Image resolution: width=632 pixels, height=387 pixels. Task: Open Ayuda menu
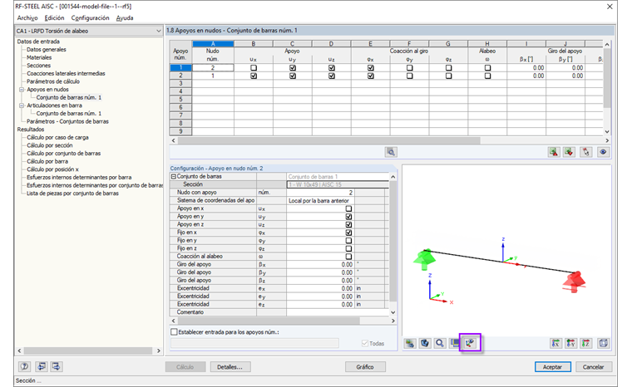point(125,17)
